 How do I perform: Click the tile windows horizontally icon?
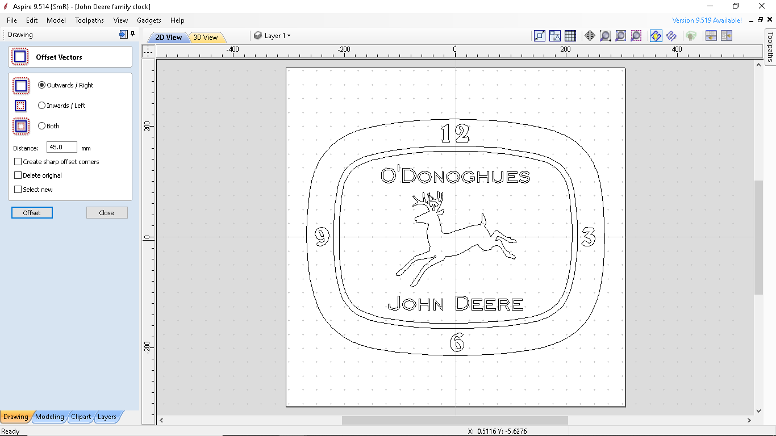(711, 35)
